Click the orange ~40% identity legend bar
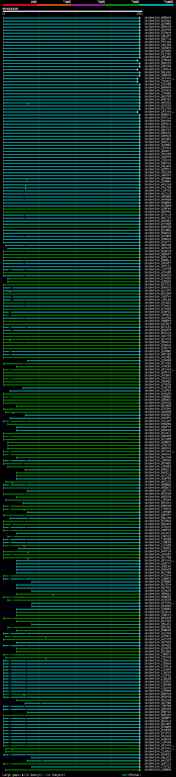The image size is (176, 777). [x=54, y=5]
